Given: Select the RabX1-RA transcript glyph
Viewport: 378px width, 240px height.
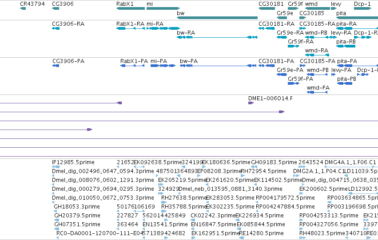Looking at the screenshot, I should click(x=131, y=28).
